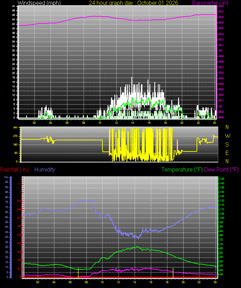241x288 pixels.
Task: Click the '145' temperature axis value
Action: tap(222, 179)
